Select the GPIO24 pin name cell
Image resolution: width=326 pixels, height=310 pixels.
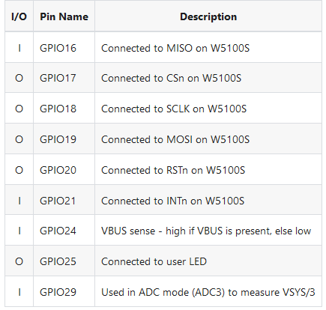point(64,231)
